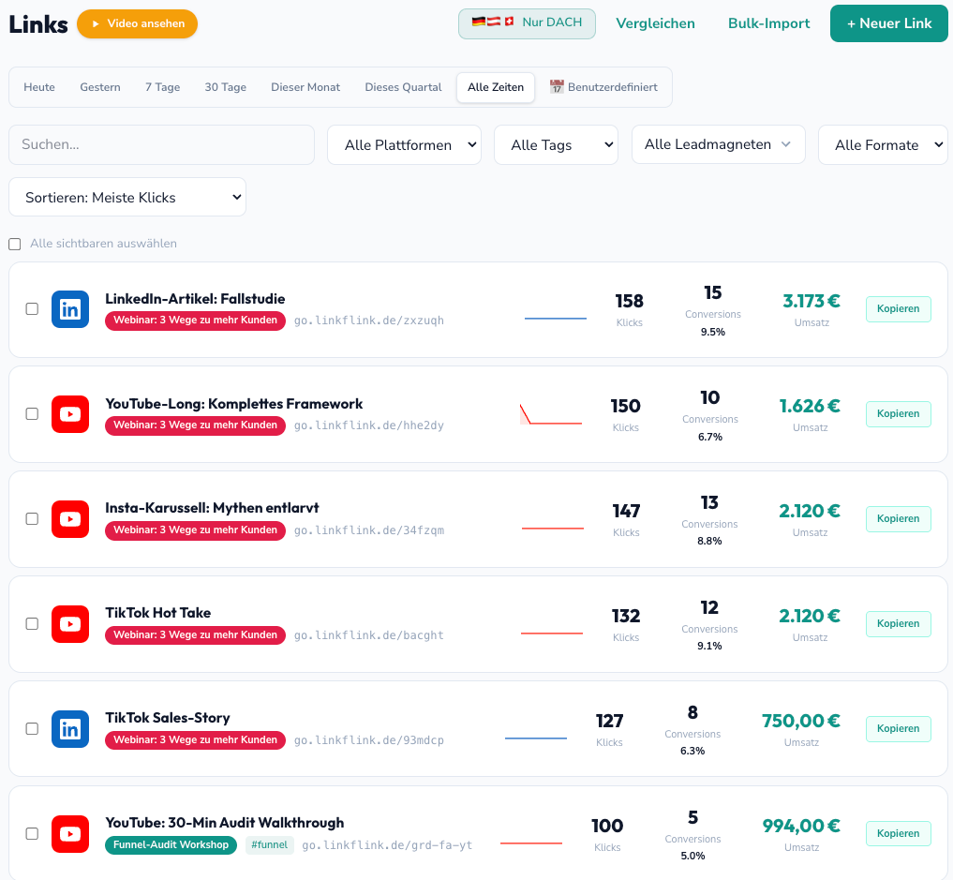
Task: Click the YouTube icon for Insta-Karussell: Mythen entlarvt
Action: (70, 519)
